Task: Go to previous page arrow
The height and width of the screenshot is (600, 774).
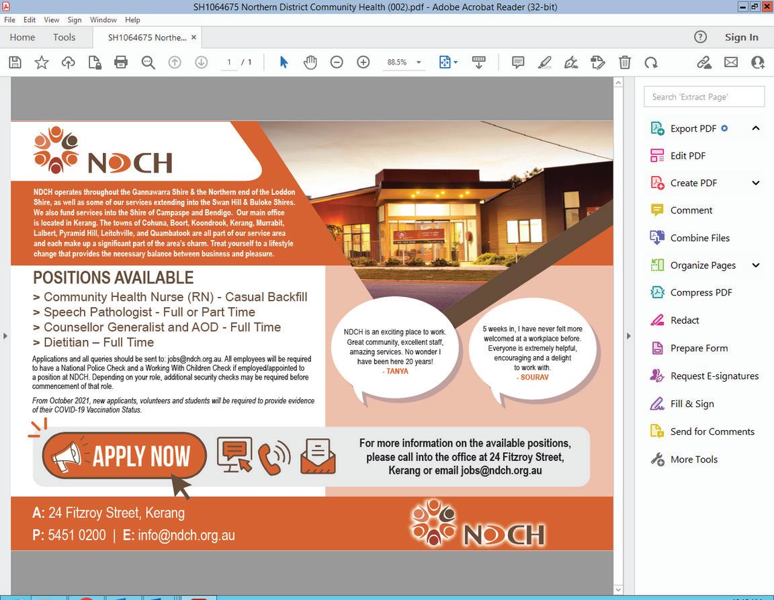Action: coord(175,62)
